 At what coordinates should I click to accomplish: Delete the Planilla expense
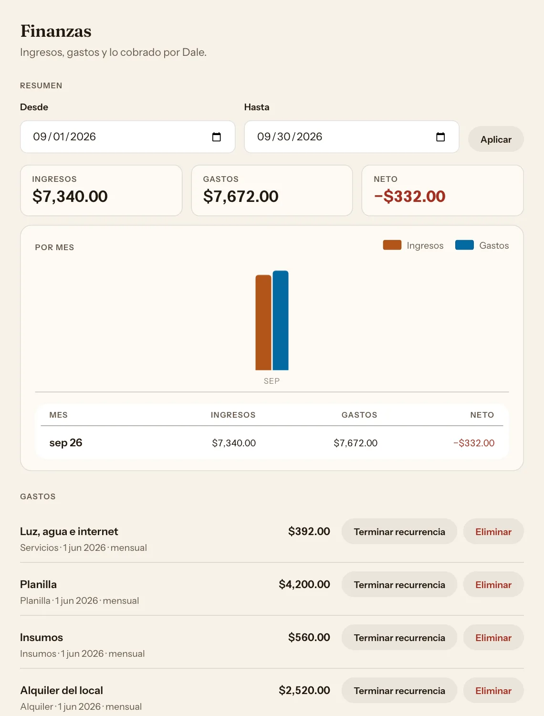click(x=493, y=585)
